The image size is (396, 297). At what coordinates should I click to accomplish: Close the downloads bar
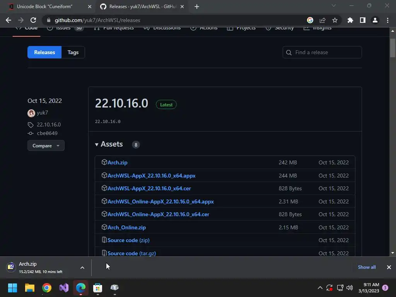click(x=389, y=267)
